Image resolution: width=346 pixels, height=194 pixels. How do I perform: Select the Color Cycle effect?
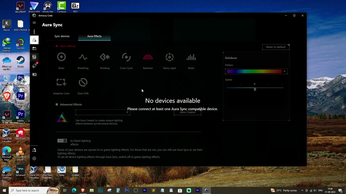[126, 61]
